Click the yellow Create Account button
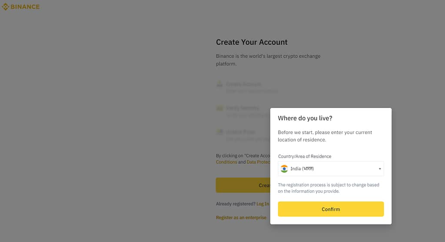 tap(243, 185)
